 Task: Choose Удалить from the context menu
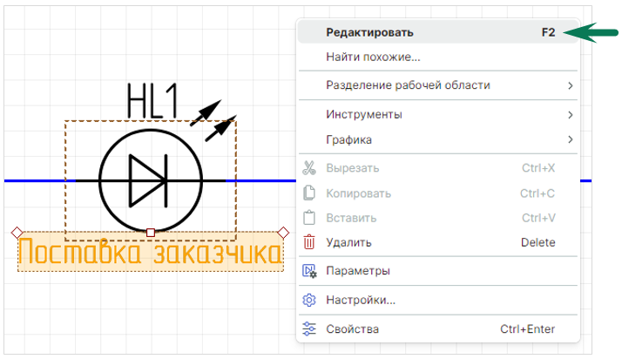click(438, 242)
